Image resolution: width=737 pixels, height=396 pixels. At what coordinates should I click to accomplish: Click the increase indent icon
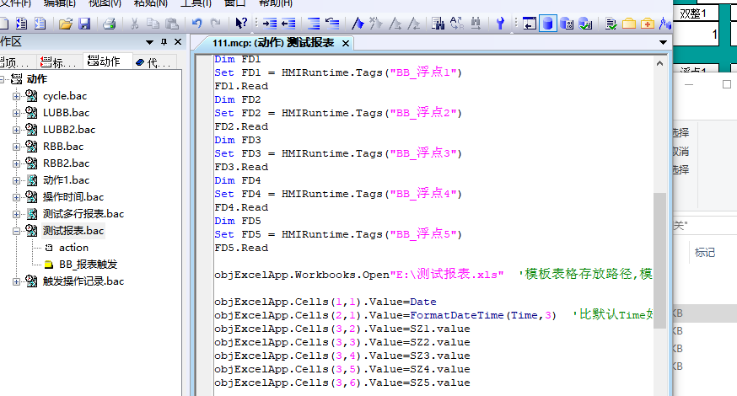click(269, 24)
